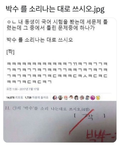Open the 1,739 마음에 들어요 likes list
The image size is (120, 151).
(36, 98)
